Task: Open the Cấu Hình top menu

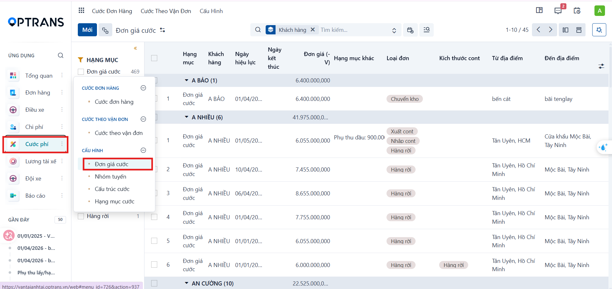Action: coord(211,11)
